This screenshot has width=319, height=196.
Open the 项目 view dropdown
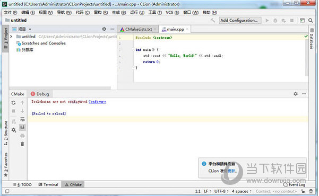click(x=30, y=29)
